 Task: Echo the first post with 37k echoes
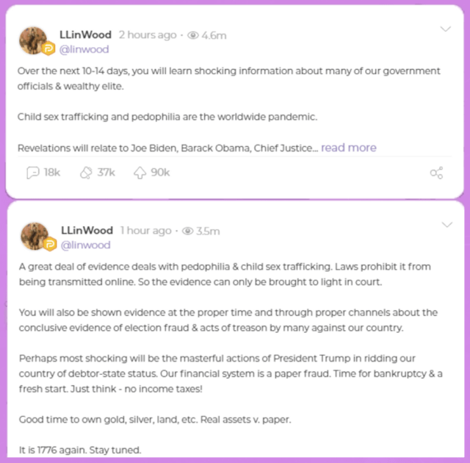pyautogui.click(x=86, y=173)
